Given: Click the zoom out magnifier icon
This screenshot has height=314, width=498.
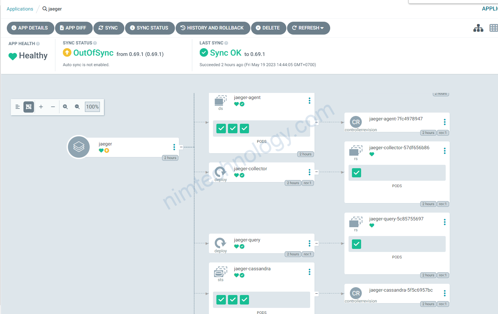Looking at the screenshot, I should 77,107.
